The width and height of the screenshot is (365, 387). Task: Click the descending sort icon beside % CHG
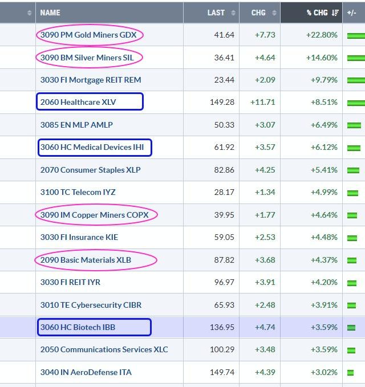(x=335, y=13)
